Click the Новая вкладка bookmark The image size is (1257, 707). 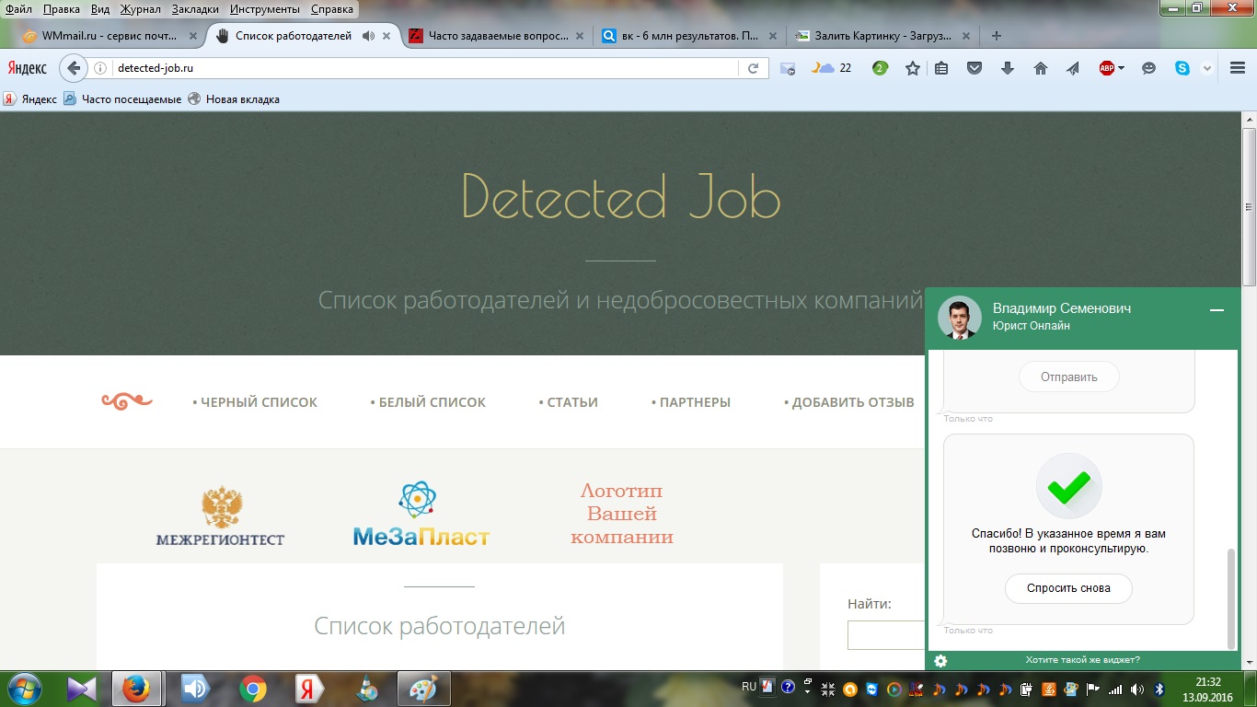[x=234, y=99]
